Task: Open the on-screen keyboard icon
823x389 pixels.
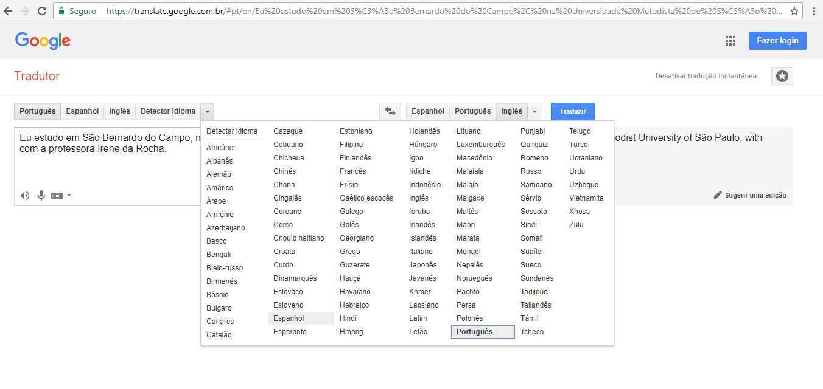Action: 57,195
